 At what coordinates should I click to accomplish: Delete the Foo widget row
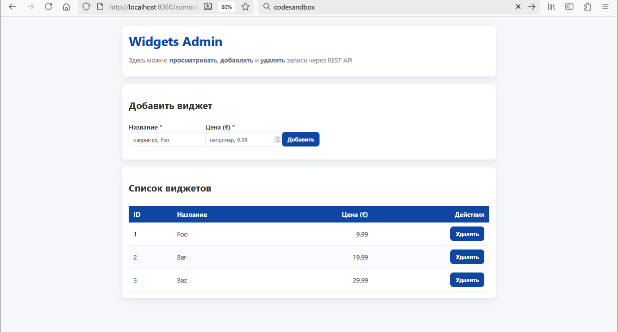tap(467, 234)
